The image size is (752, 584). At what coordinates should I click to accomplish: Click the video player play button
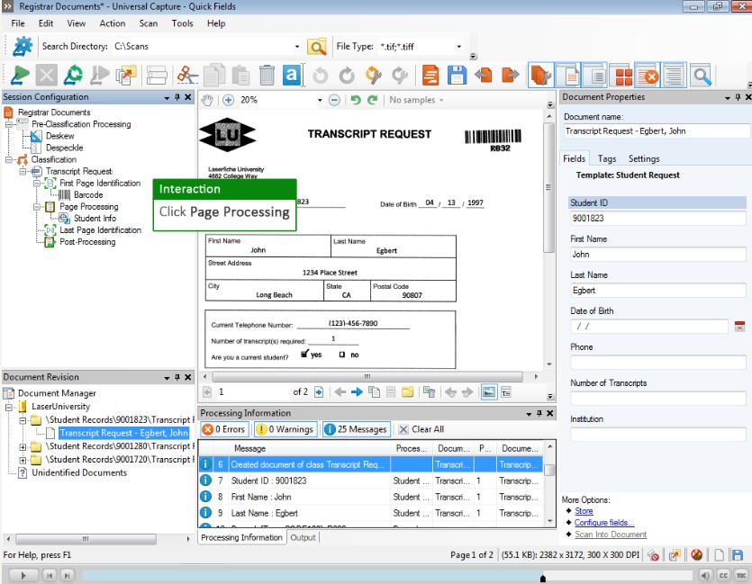(23, 575)
